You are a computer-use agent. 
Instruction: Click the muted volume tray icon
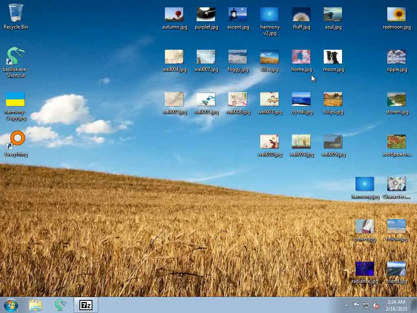click(x=376, y=306)
